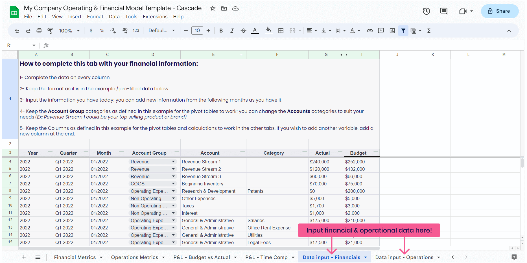Screen dimensions: 527x263
Task: Undo the last action
Action: [17, 30]
